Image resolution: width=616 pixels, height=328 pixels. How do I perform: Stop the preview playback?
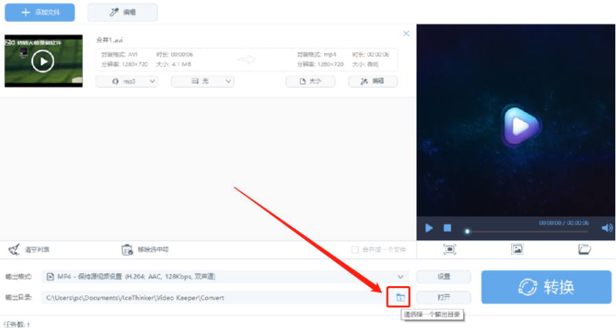point(447,228)
